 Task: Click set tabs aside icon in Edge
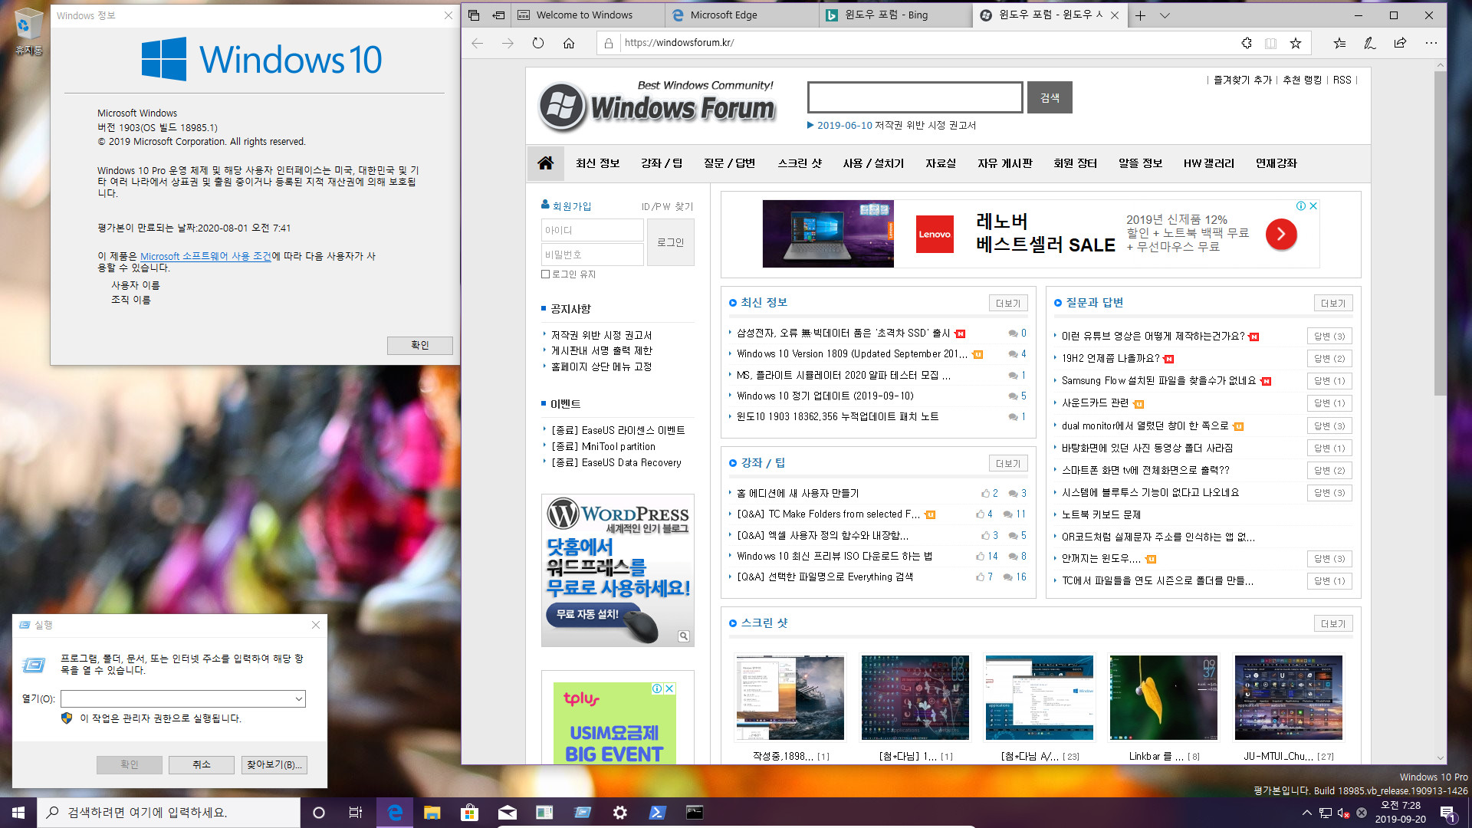498,15
